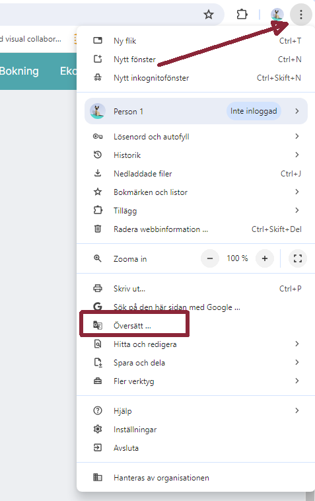Click the Översätt translate icon
This screenshot has width=315, height=501.
tap(98, 326)
